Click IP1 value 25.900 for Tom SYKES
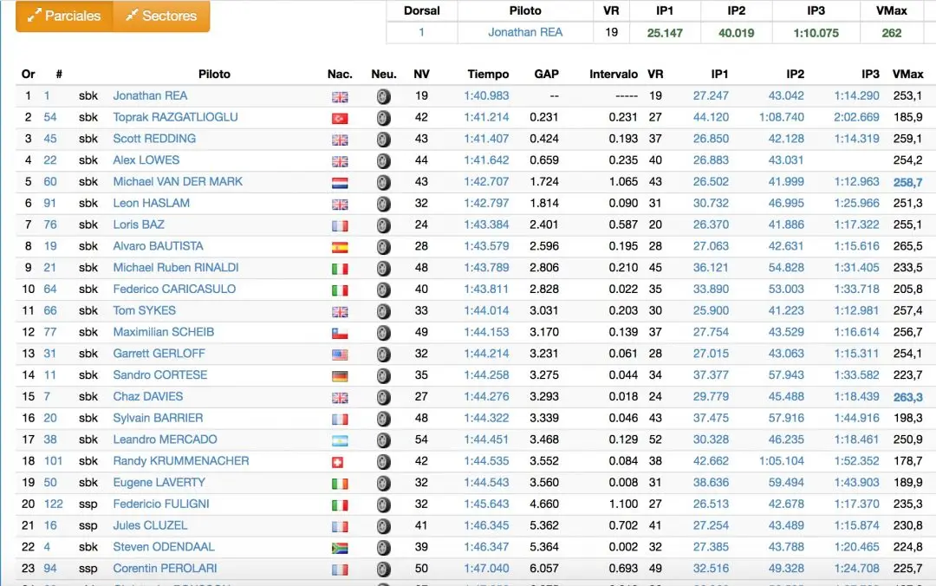The height and width of the screenshot is (586, 936). click(x=711, y=310)
